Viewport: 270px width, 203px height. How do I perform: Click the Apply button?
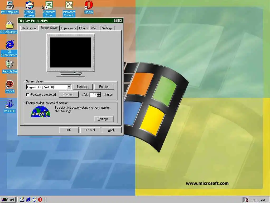coord(112,130)
